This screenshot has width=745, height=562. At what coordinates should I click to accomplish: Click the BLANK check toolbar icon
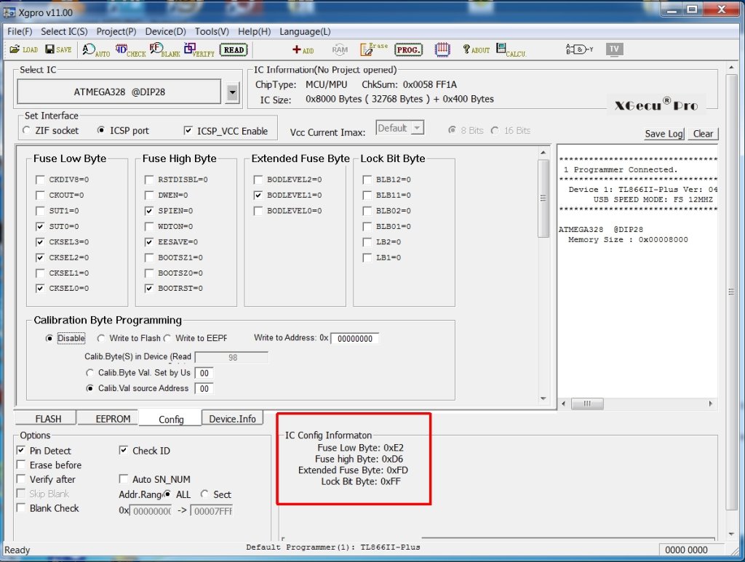point(164,50)
